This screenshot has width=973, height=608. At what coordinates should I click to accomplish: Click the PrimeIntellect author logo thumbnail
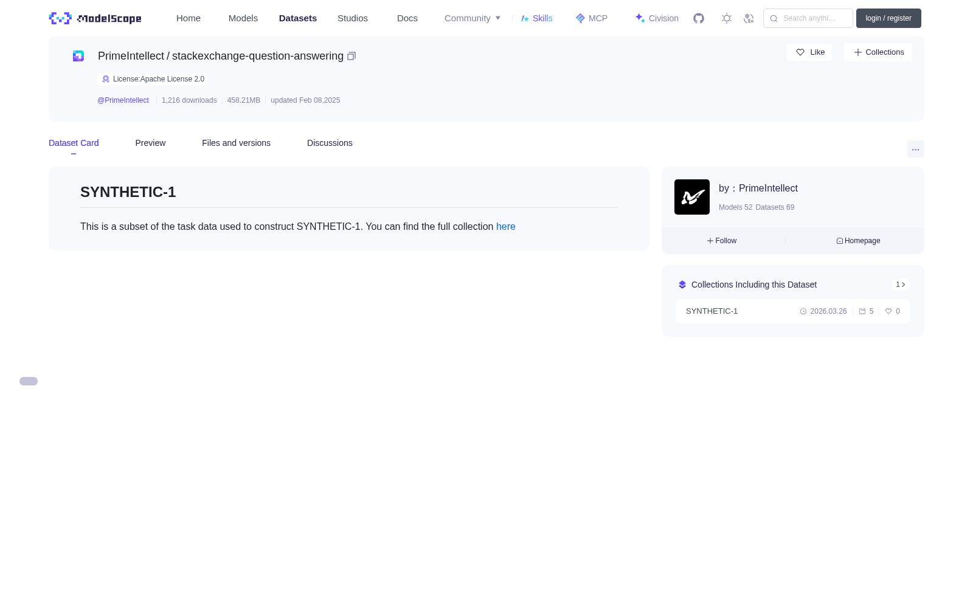pos(692,197)
